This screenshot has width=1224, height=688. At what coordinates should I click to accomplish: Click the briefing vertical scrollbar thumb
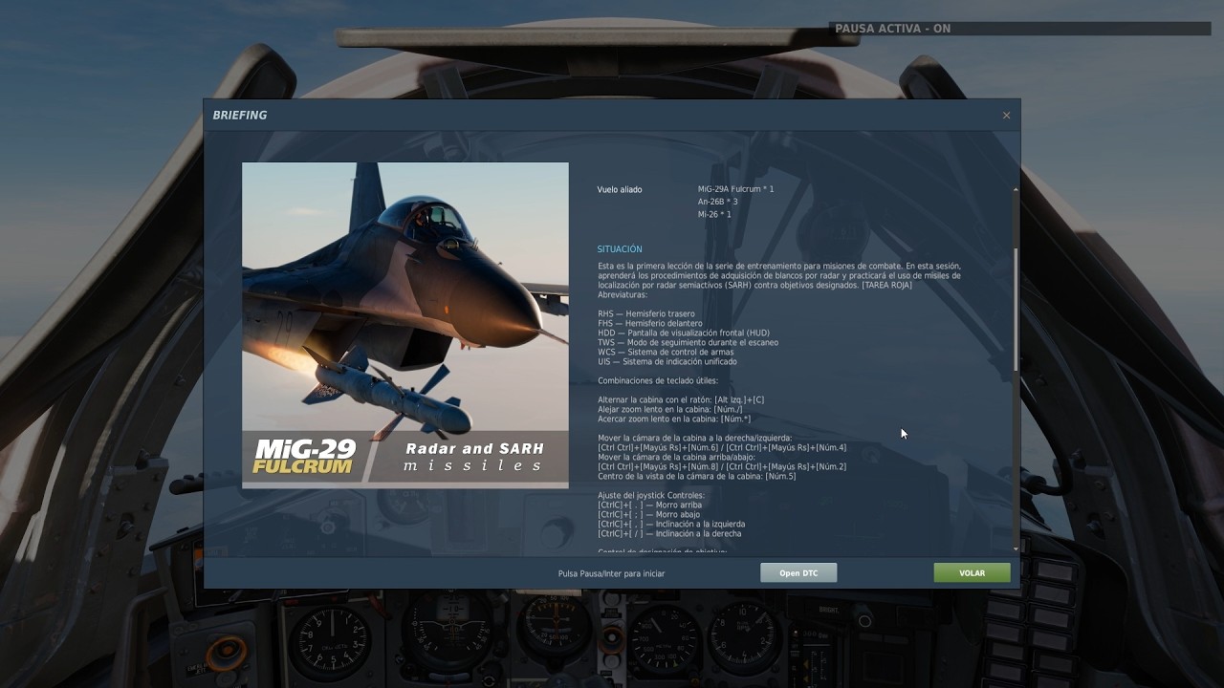1016,310
